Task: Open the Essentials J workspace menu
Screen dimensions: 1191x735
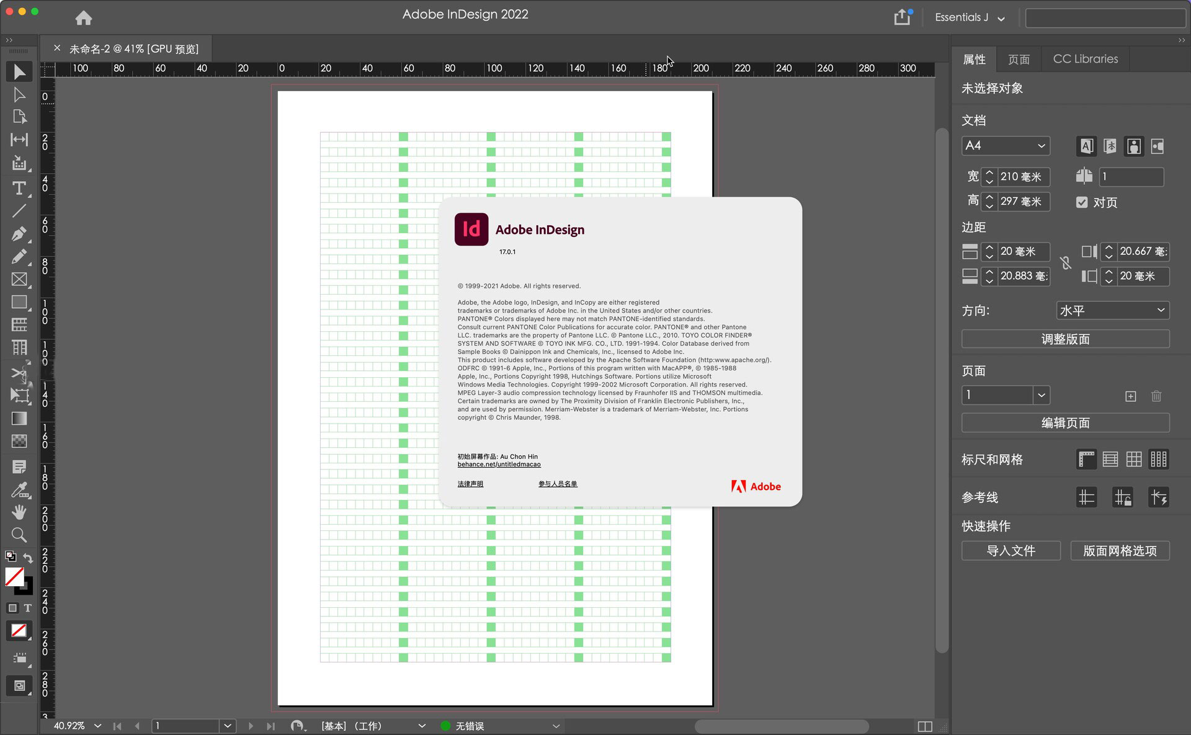Action: [x=970, y=17]
